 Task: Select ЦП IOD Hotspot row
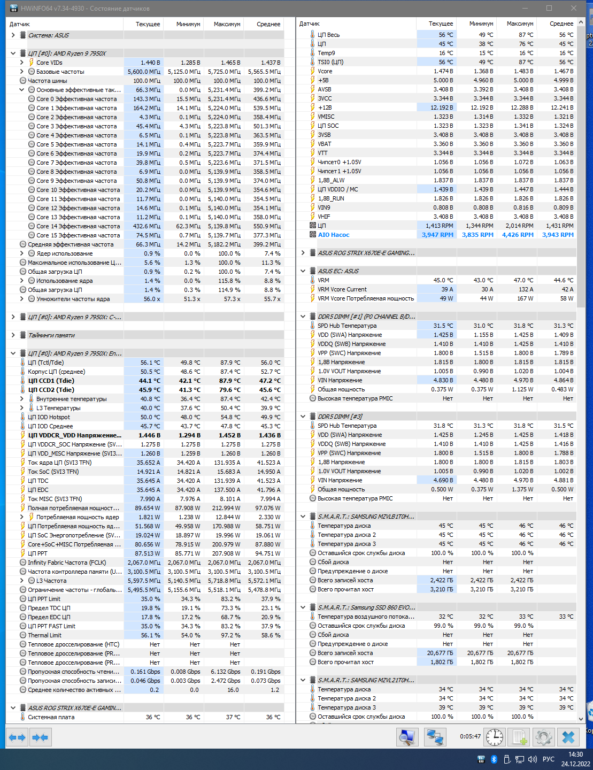click(x=145, y=417)
